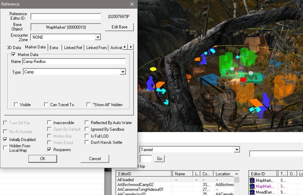Select the Marker Data tab
The height and width of the screenshot is (195, 303).
pyautogui.click(x=35, y=47)
